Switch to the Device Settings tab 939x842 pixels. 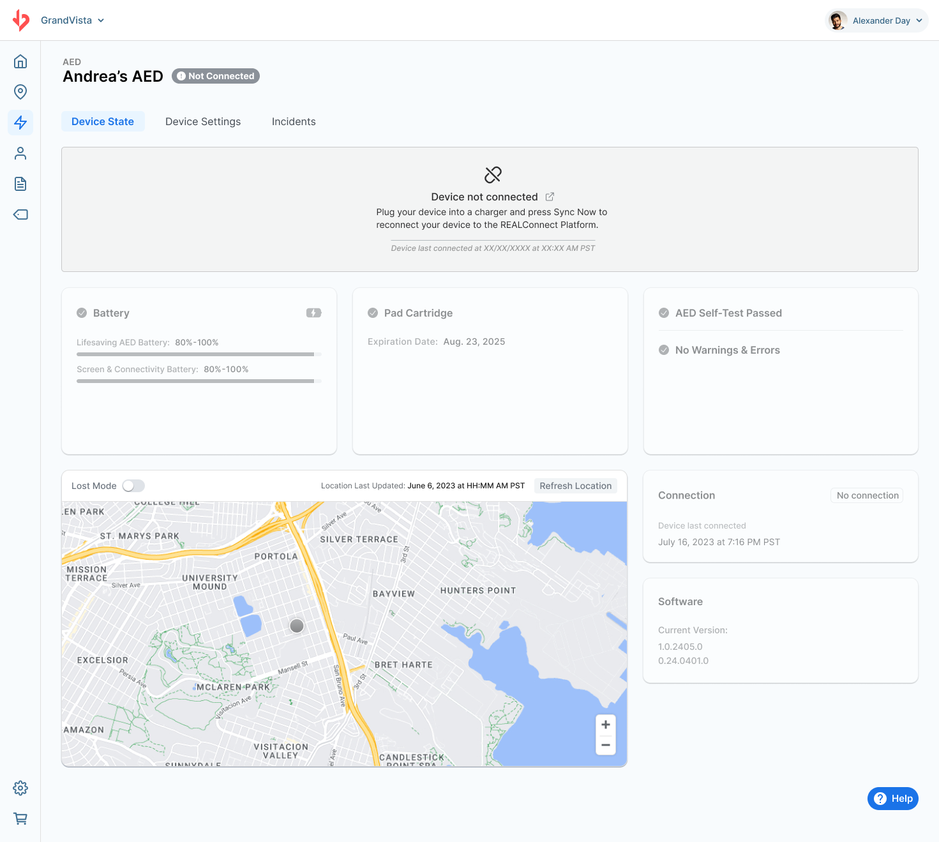coord(203,121)
